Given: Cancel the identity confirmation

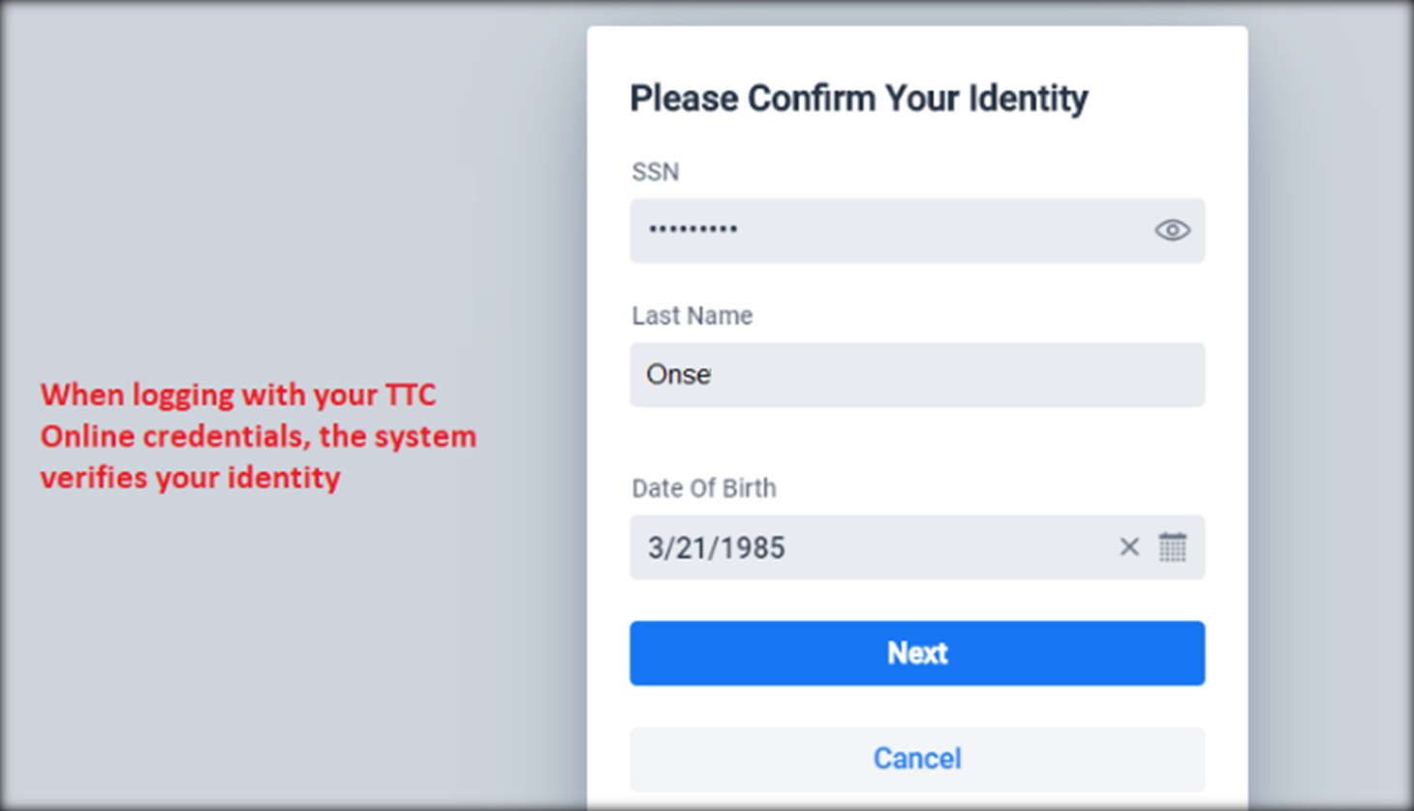Looking at the screenshot, I should click(917, 759).
